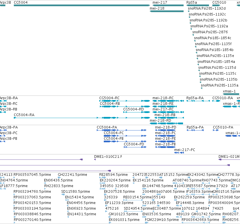Screen dimensions: 240x224
Task: Click the CG5004 gene label
Action: [21, 3]
